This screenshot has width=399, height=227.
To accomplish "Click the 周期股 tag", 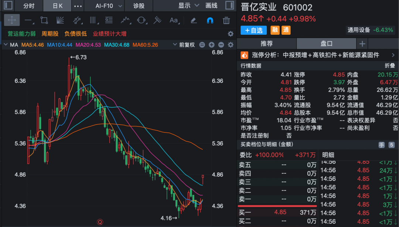I will [50, 34].
